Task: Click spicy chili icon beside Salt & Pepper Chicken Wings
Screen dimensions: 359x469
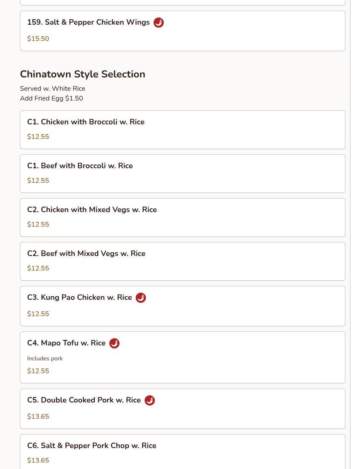Action: coord(159,23)
